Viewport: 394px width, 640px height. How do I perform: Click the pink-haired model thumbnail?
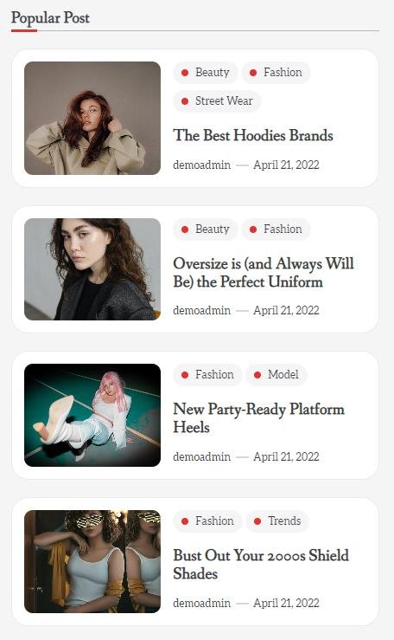click(x=92, y=415)
